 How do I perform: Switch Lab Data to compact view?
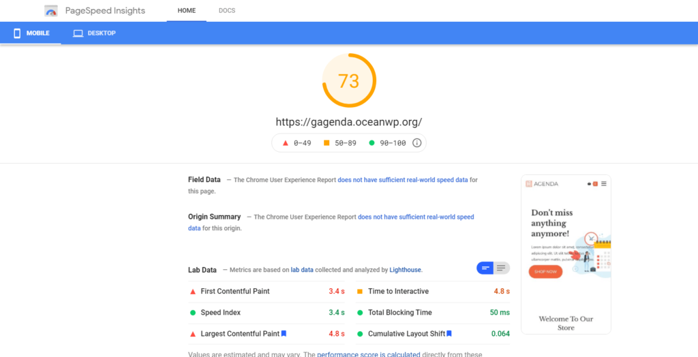point(485,268)
